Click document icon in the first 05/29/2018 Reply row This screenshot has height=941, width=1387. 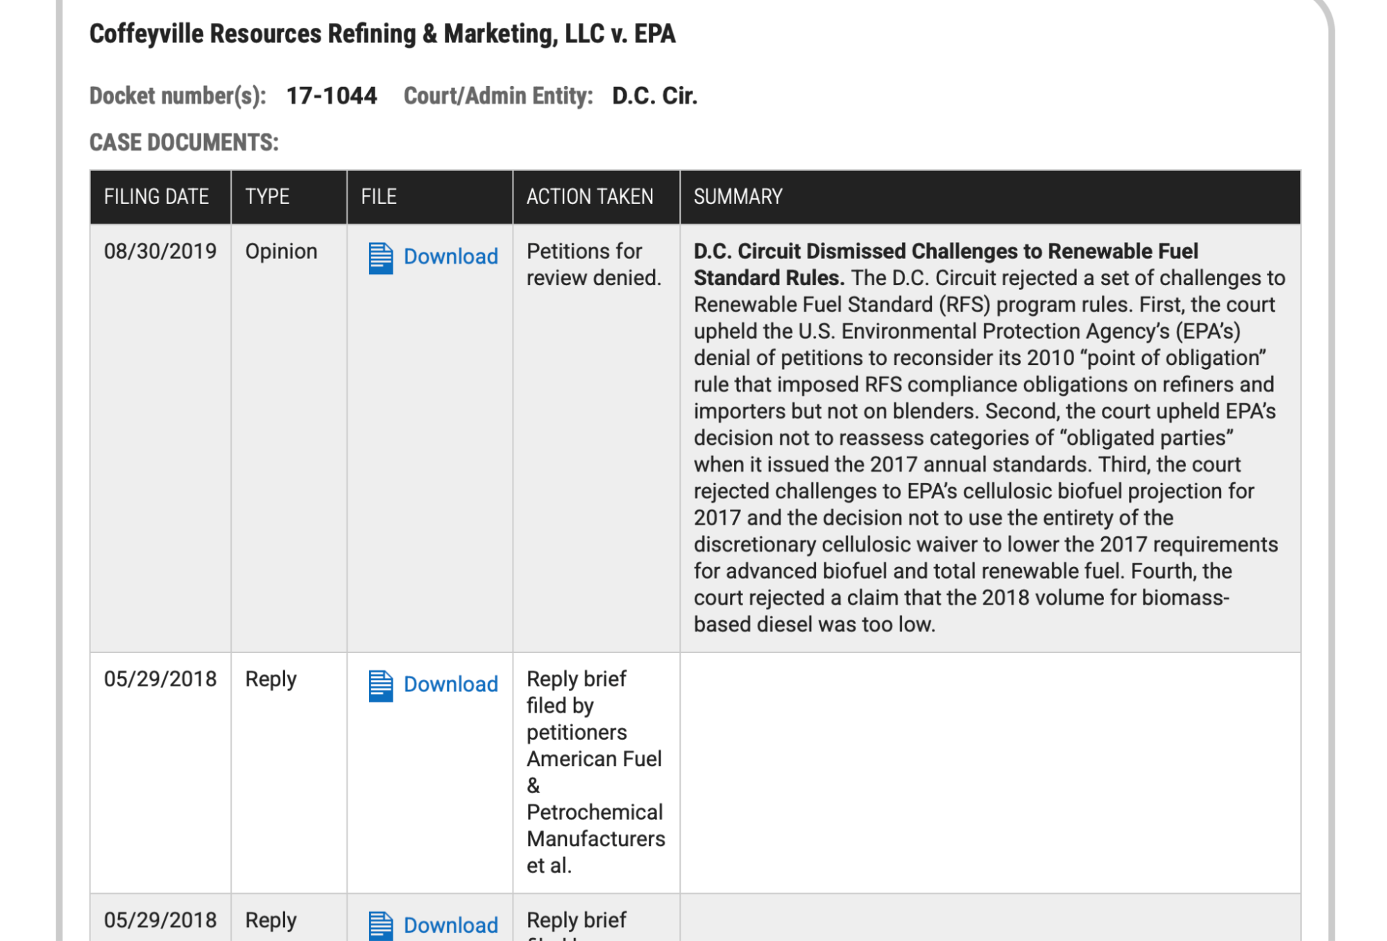tap(380, 686)
